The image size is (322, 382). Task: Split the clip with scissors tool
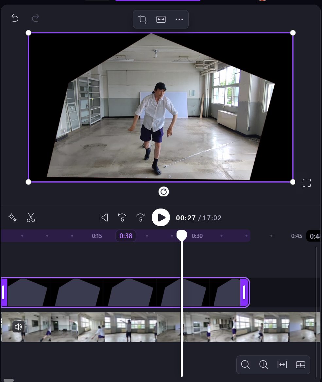(x=31, y=218)
